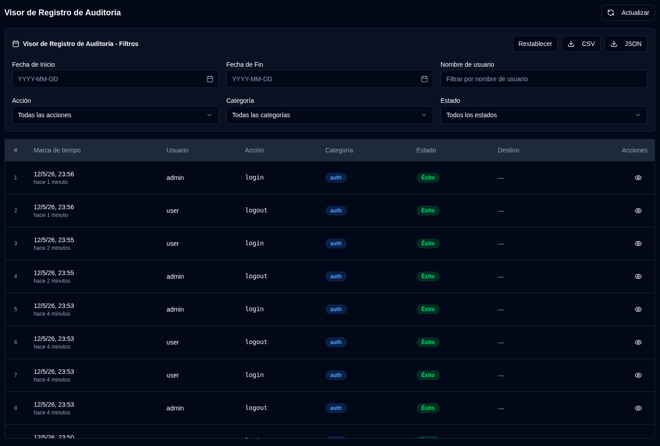This screenshot has width=660, height=446.
Task: View details of row 6 user logout
Action: tap(638, 342)
